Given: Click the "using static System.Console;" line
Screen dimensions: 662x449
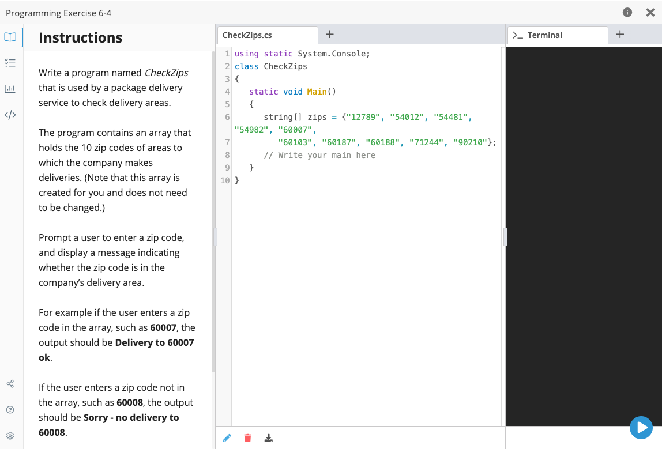Looking at the screenshot, I should click(302, 54).
